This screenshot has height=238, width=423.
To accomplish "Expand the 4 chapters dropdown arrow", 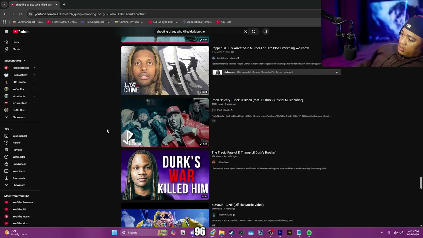I will pyautogui.click(x=337, y=72).
